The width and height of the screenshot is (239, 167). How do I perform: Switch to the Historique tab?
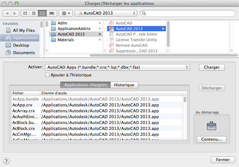tap(124, 85)
